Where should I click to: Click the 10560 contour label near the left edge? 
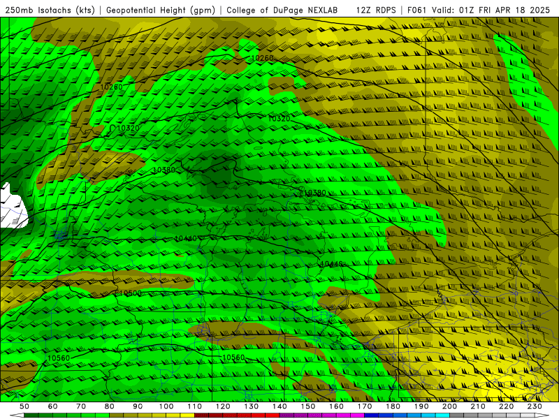(59, 358)
